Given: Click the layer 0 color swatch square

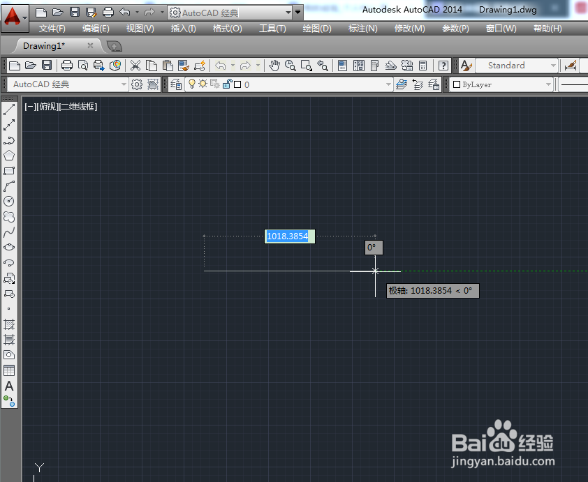Looking at the screenshot, I should click(237, 84).
